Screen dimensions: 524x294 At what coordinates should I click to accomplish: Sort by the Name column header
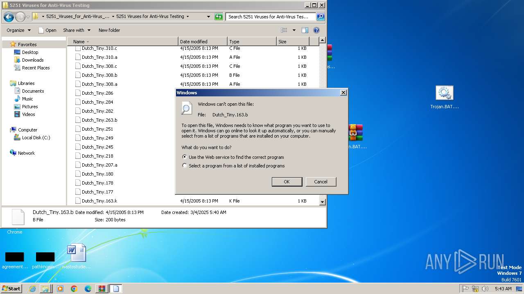pyautogui.click(x=123, y=42)
